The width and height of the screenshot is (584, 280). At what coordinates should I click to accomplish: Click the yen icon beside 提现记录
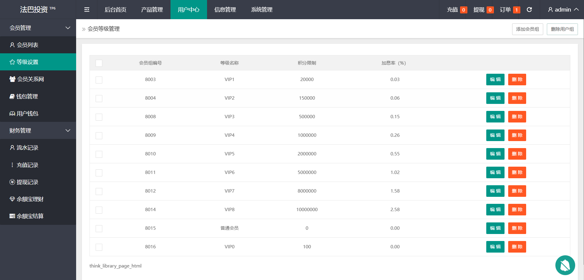[x=12, y=182]
